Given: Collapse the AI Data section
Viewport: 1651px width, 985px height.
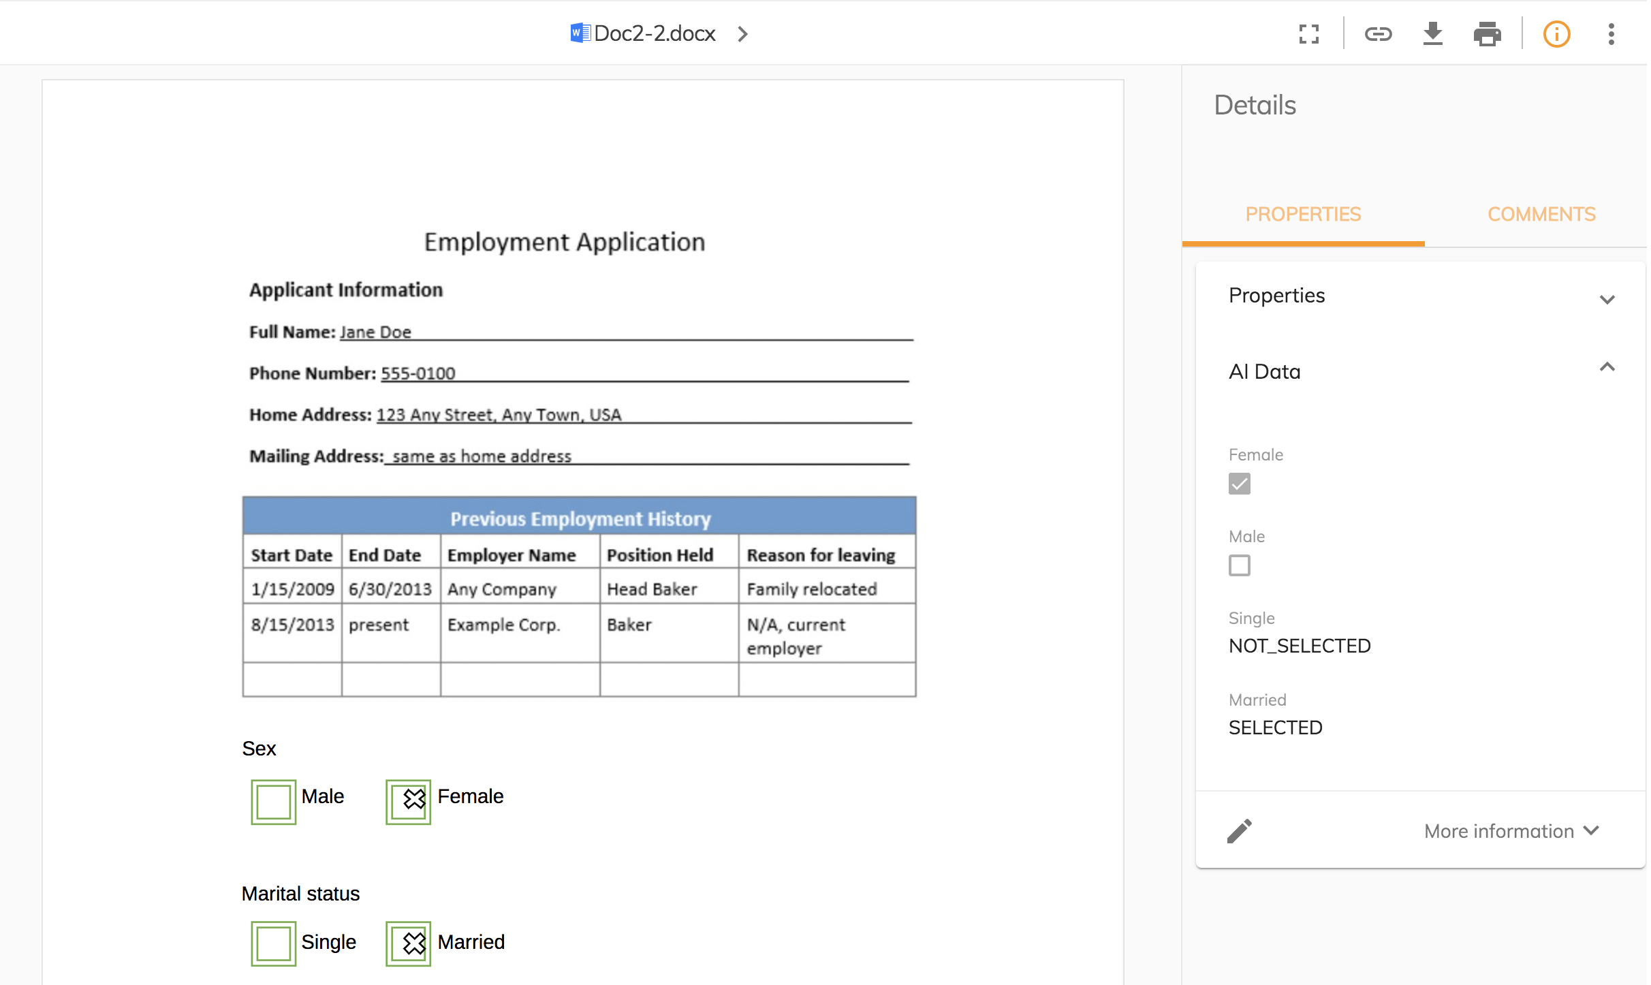Looking at the screenshot, I should click(1607, 367).
